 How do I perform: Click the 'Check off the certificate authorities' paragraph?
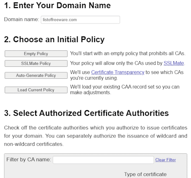click(95, 136)
